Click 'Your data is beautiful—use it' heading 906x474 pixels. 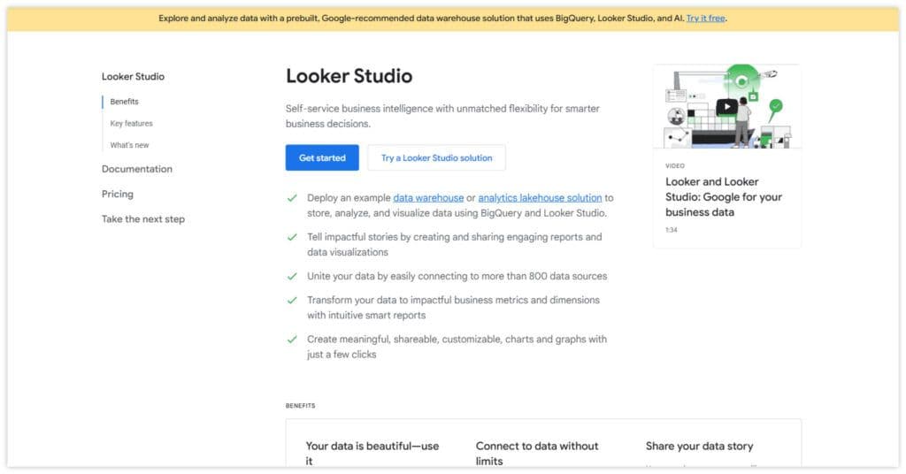click(x=372, y=453)
